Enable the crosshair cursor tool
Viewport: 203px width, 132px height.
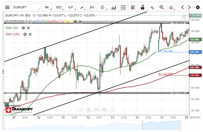[152, 8]
